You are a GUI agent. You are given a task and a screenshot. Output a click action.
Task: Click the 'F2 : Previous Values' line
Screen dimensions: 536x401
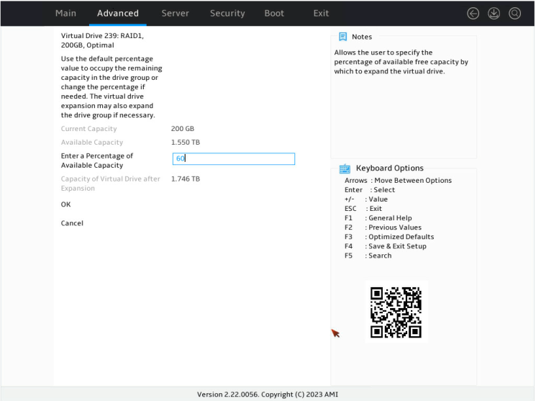(x=383, y=227)
